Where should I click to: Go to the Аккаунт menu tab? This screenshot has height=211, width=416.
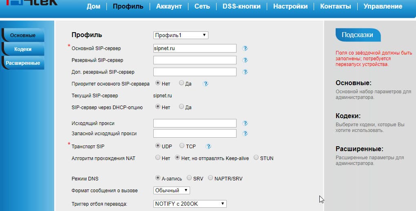(169, 7)
